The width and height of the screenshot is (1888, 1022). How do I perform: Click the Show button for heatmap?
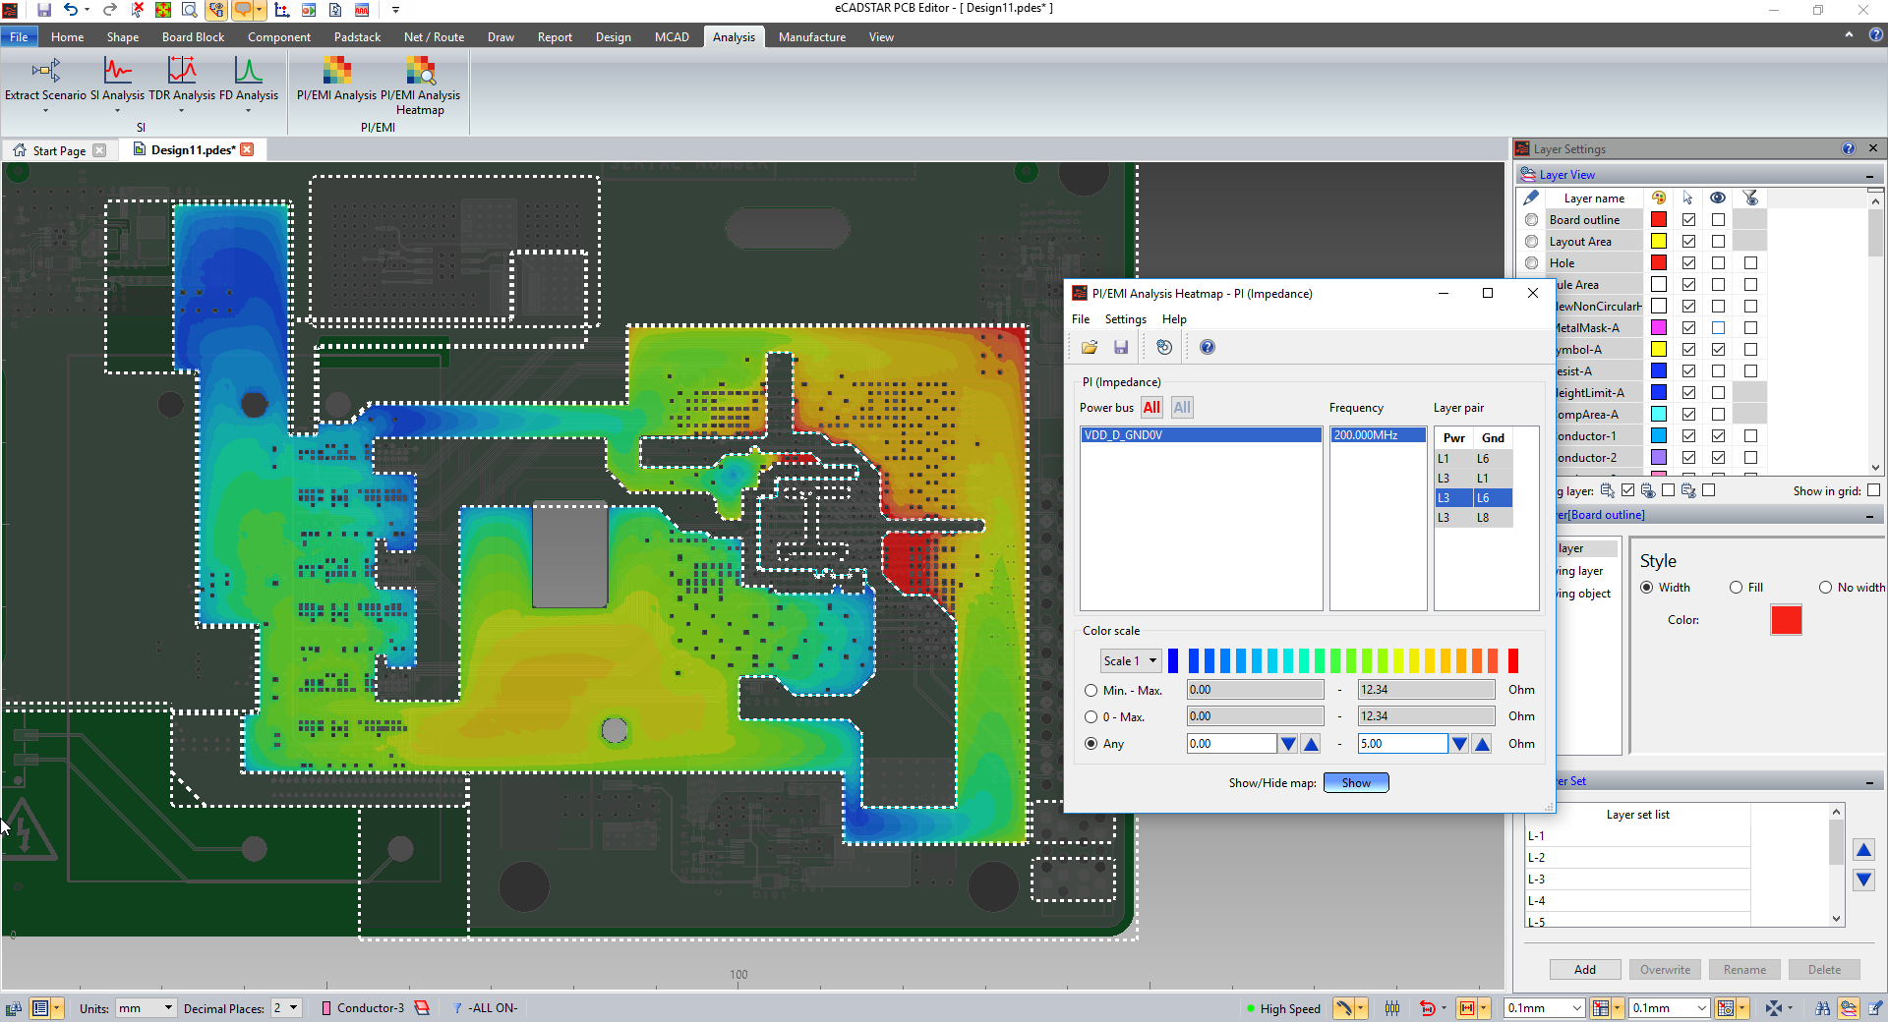coord(1356,783)
